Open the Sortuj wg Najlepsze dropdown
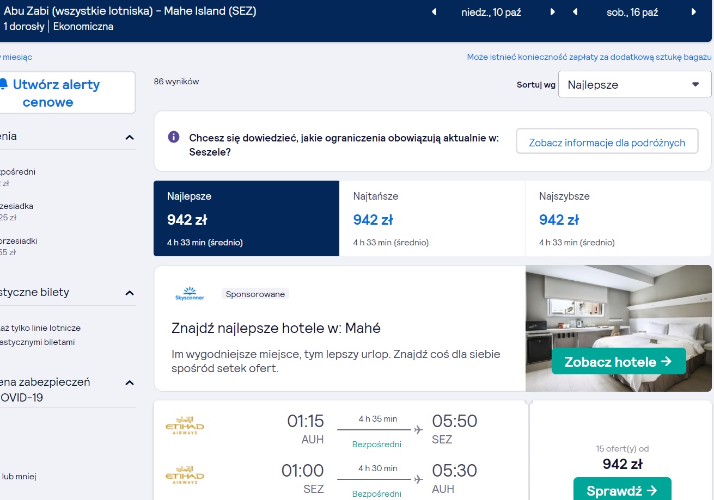Viewport: 714px width, 500px height. click(634, 84)
